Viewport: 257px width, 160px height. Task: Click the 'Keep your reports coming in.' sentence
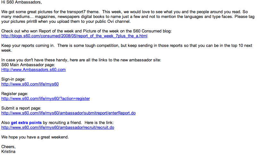click(28, 46)
